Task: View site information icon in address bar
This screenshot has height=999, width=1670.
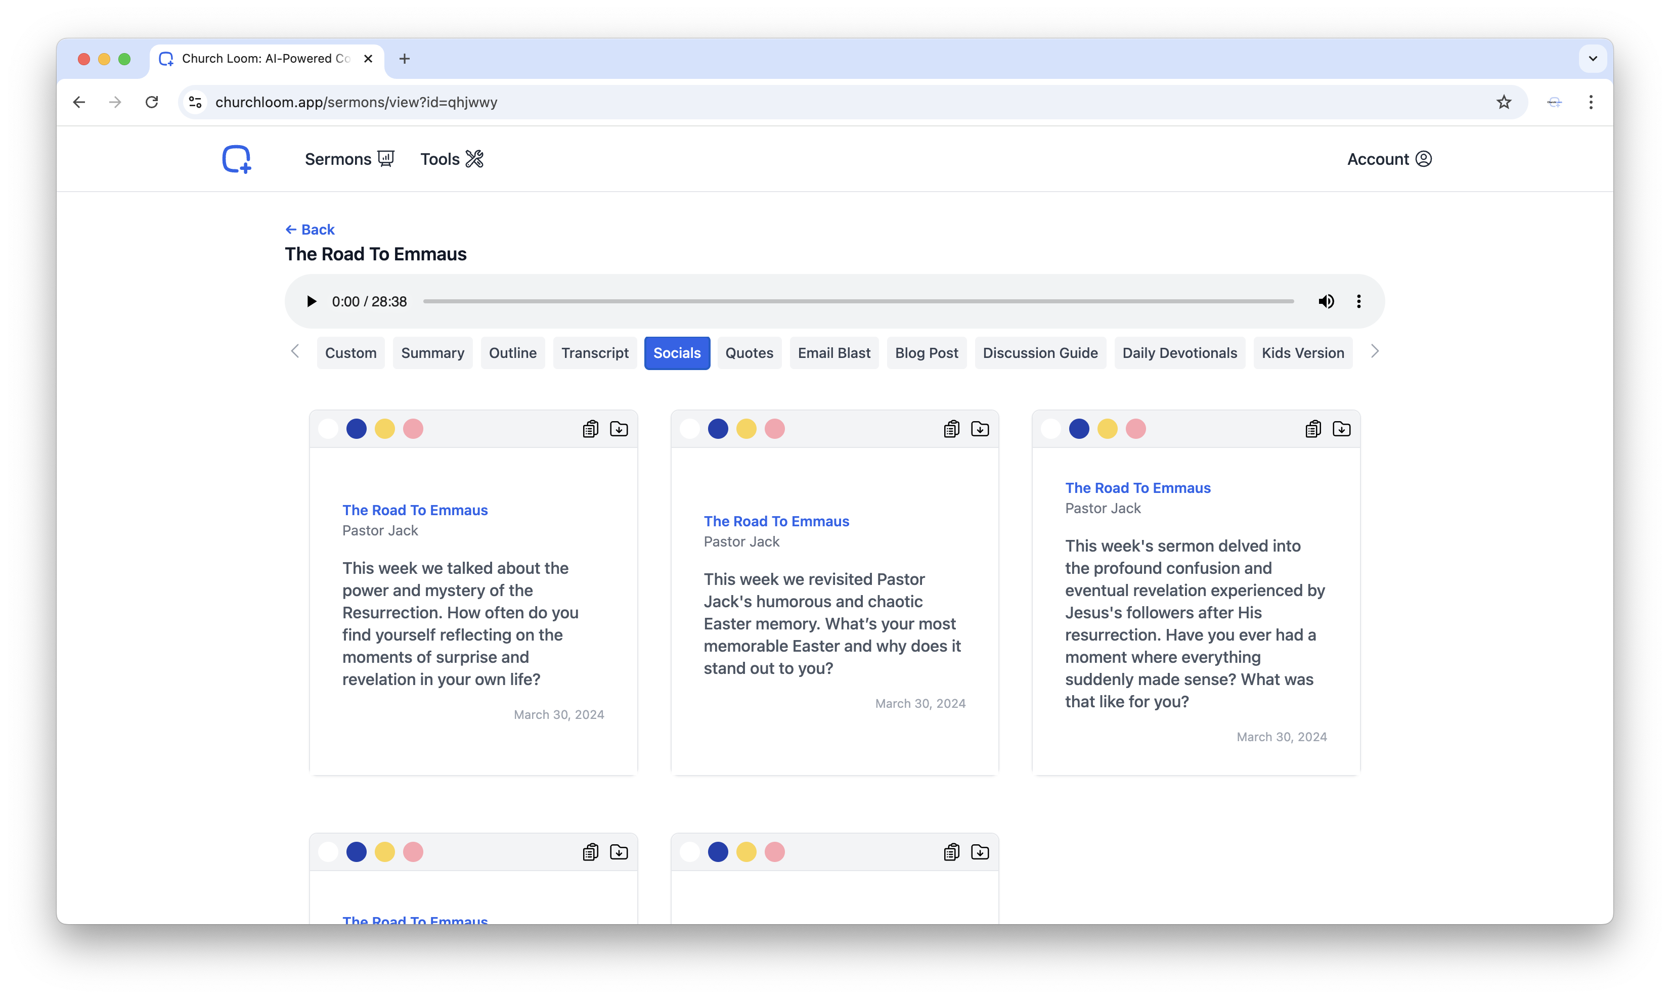Action: click(x=195, y=102)
